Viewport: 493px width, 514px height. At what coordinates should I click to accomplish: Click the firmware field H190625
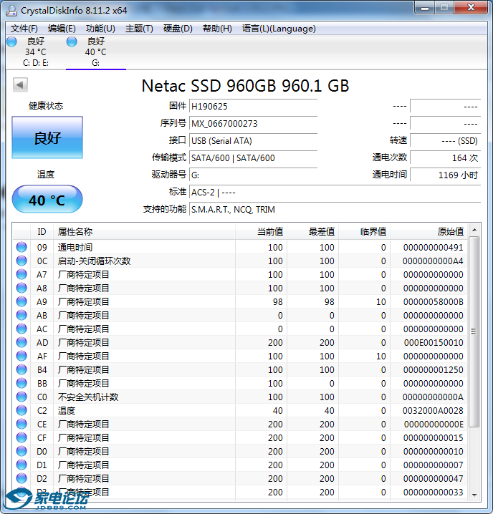pyautogui.click(x=254, y=106)
